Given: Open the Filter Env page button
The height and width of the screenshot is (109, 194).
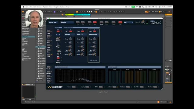Looking at the screenshot, I should coord(48,72).
